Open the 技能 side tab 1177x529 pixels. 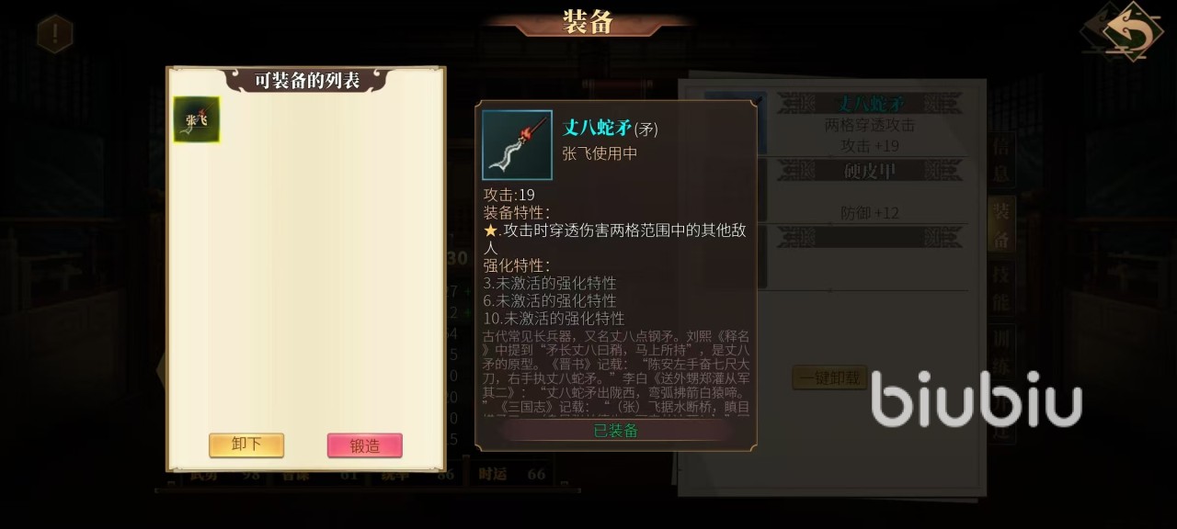[1001, 287]
